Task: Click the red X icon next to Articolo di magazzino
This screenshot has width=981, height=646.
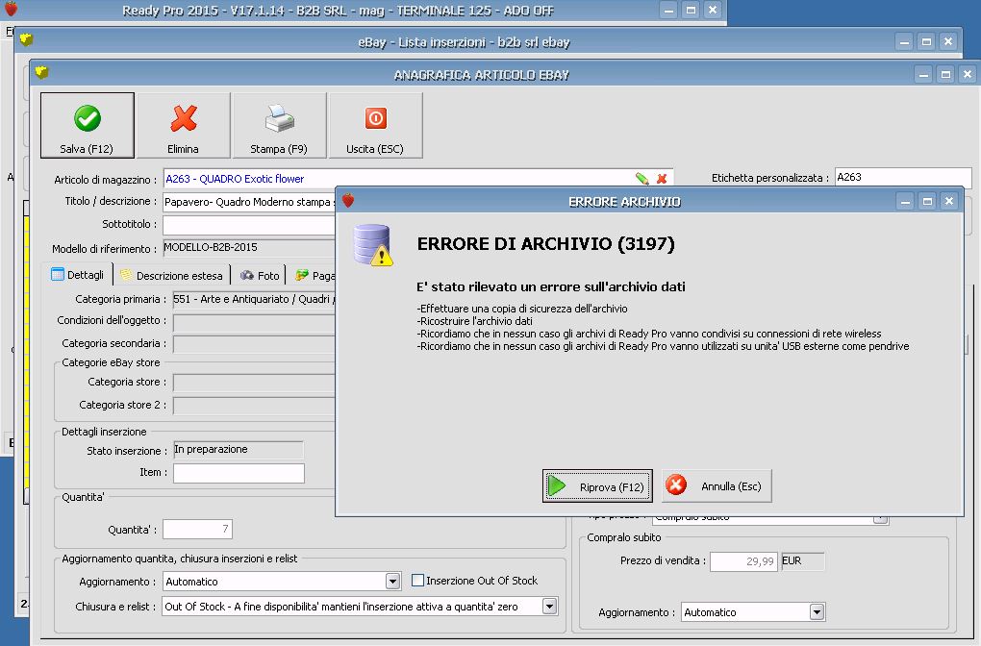Action: click(662, 179)
